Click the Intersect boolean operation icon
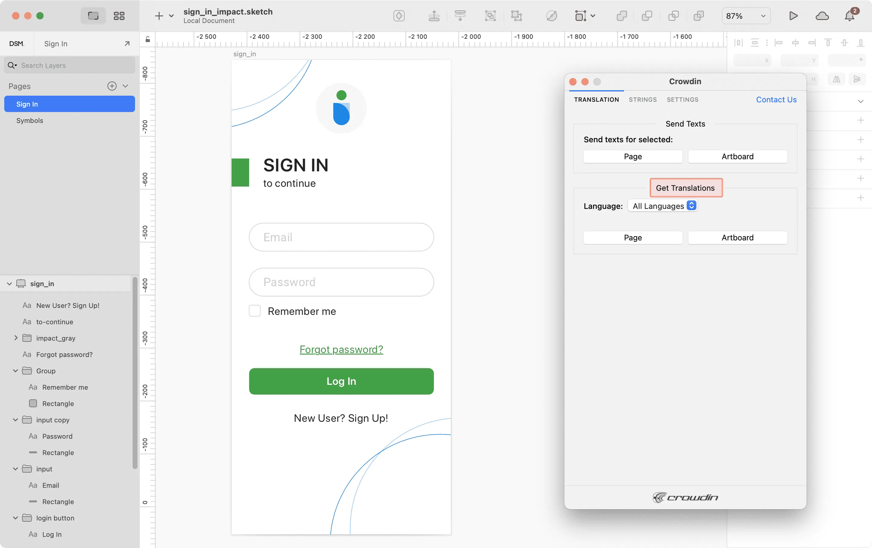Screen dimensions: 872x548 (674, 16)
